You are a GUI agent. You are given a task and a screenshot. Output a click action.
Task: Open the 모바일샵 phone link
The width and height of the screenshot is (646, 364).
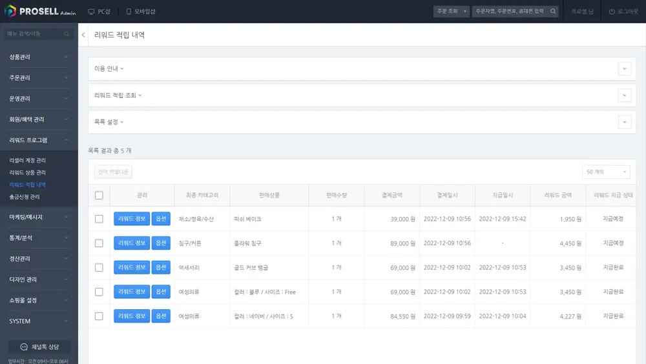140,12
